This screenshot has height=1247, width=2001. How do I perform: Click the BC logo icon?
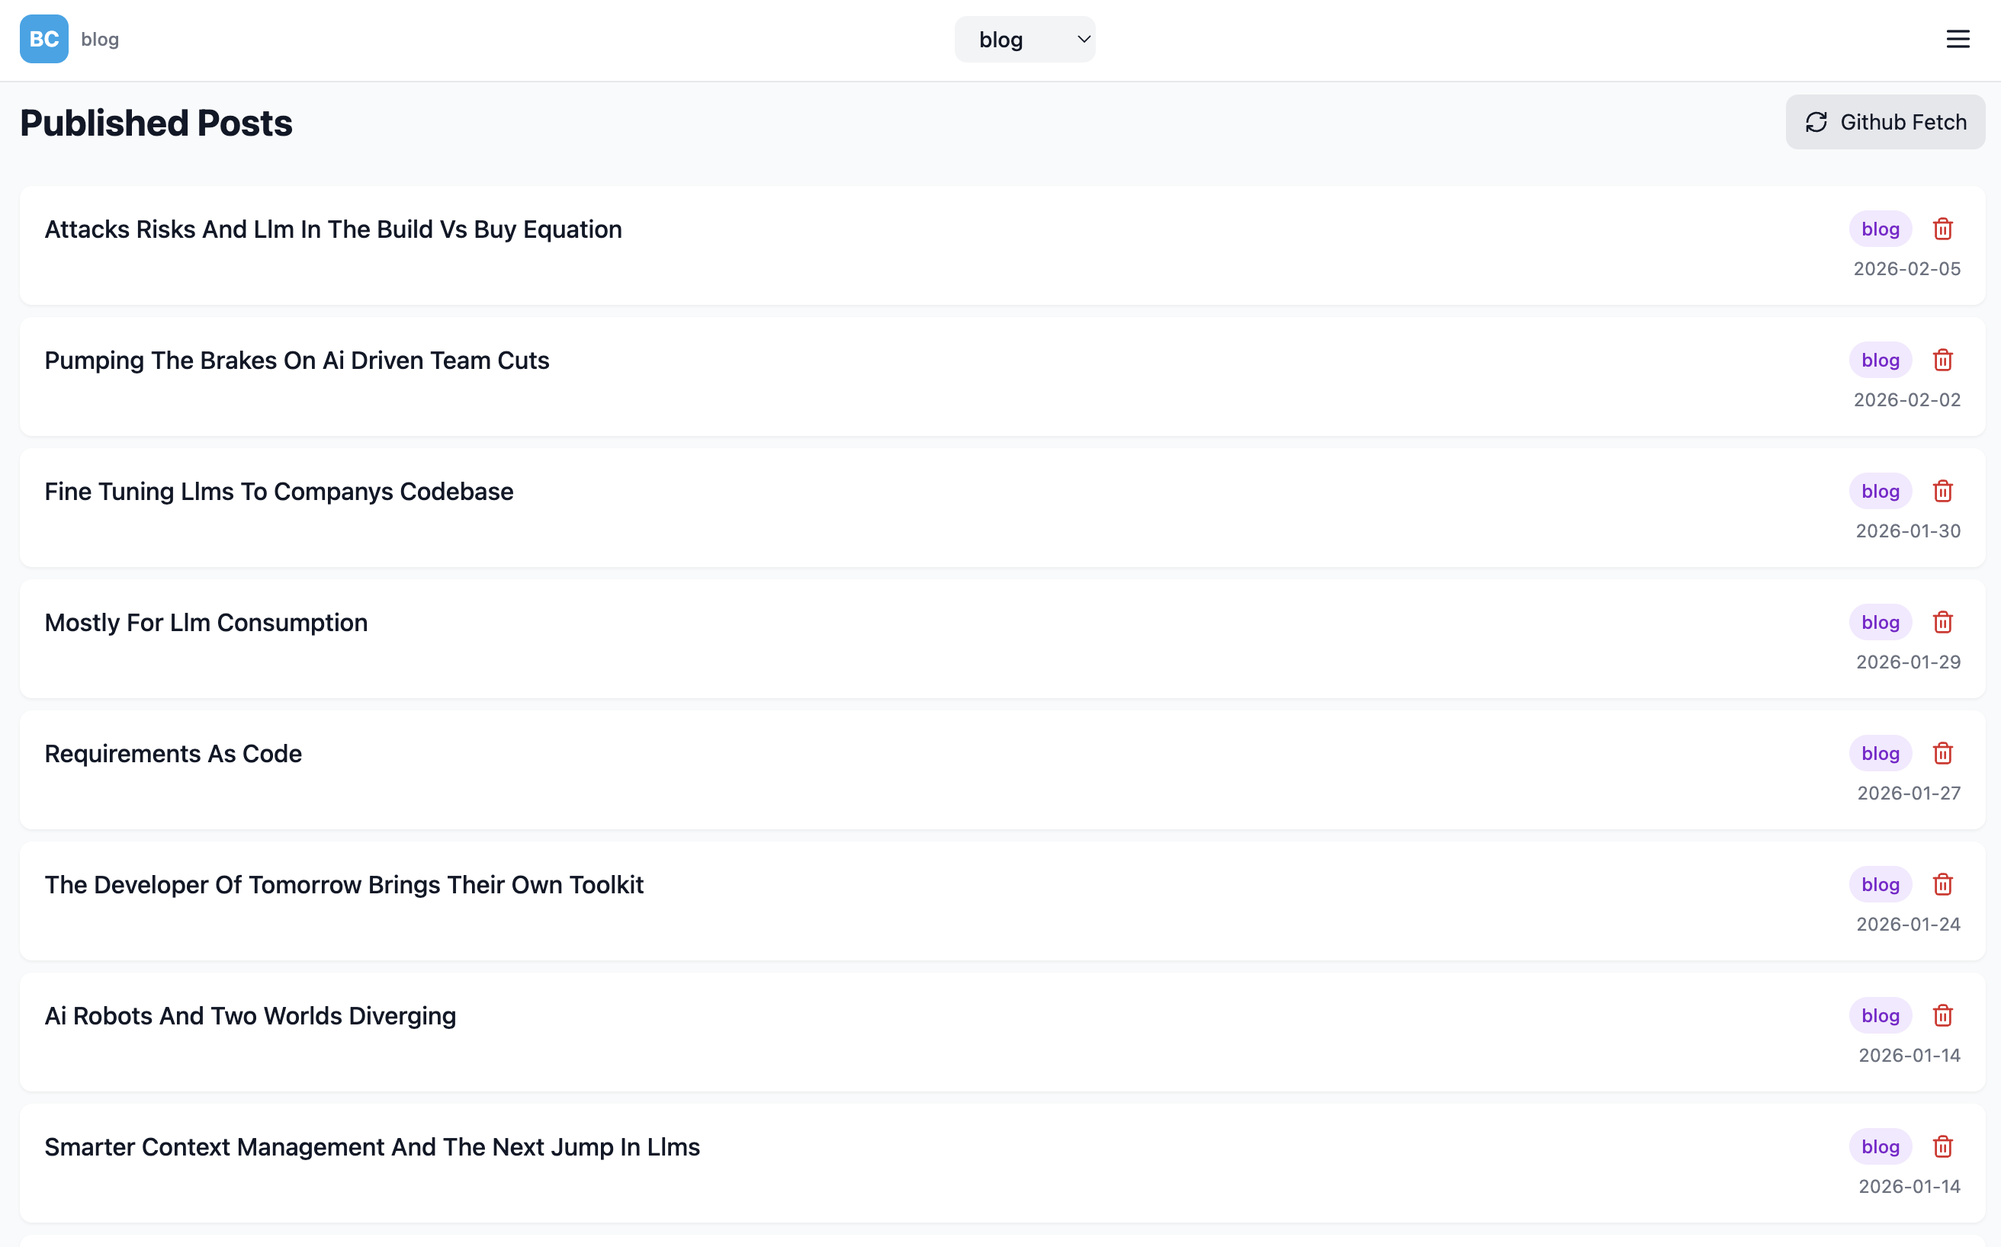[x=43, y=40]
